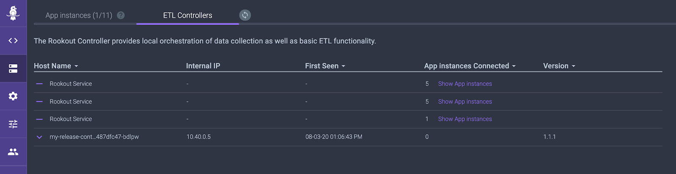Show App instances for first Rookout Service
This screenshot has width=676, height=174.
(x=465, y=84)
